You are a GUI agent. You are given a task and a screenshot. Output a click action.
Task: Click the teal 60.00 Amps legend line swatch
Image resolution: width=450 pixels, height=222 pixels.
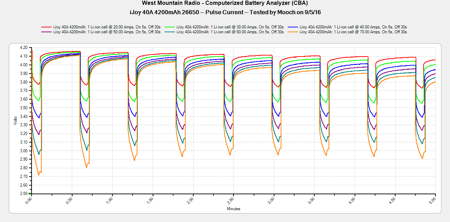pyautogui.click(x=170, y=32)
